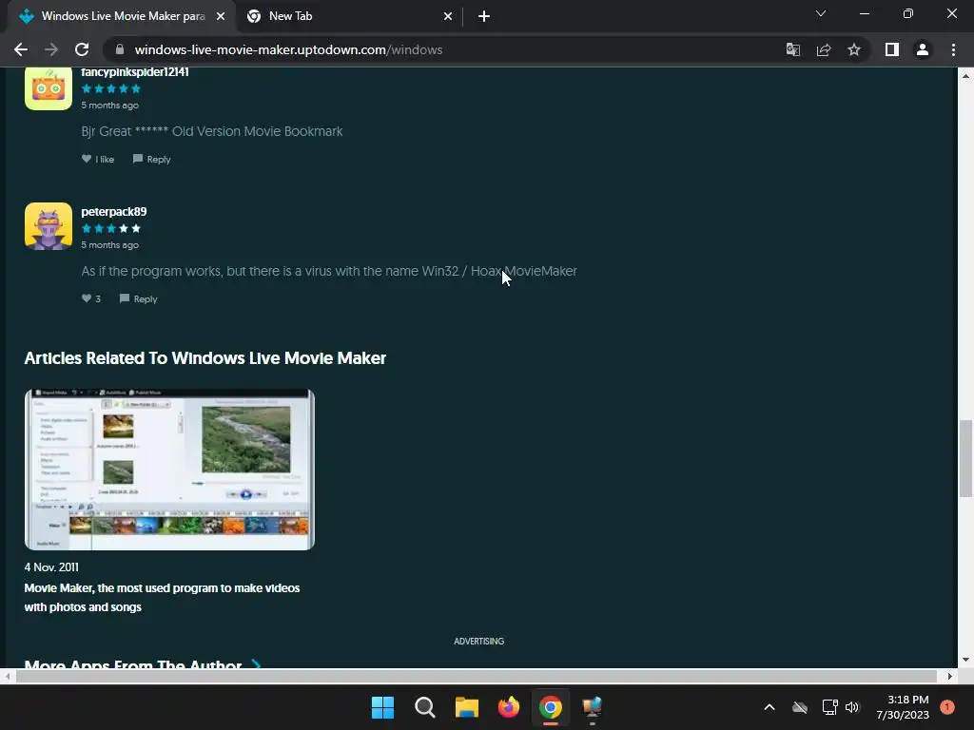974x730 pixels.
Task: Bookmark this tab with the star
Action: tap(854, 49)
